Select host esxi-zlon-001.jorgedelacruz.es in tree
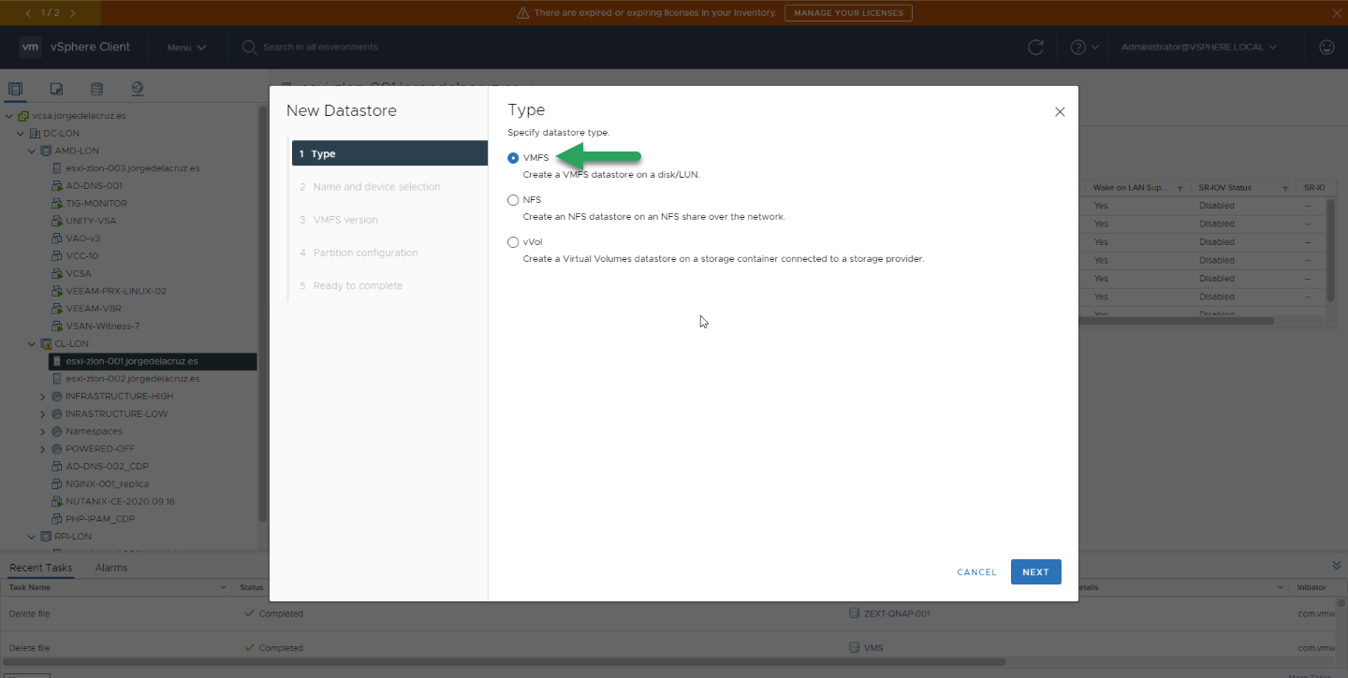 click(132, 361)
